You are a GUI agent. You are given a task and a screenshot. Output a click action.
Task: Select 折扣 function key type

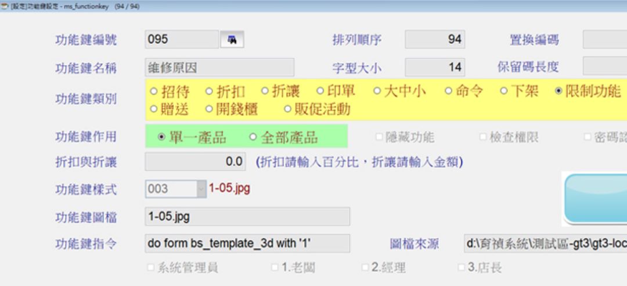coord(209,91)
